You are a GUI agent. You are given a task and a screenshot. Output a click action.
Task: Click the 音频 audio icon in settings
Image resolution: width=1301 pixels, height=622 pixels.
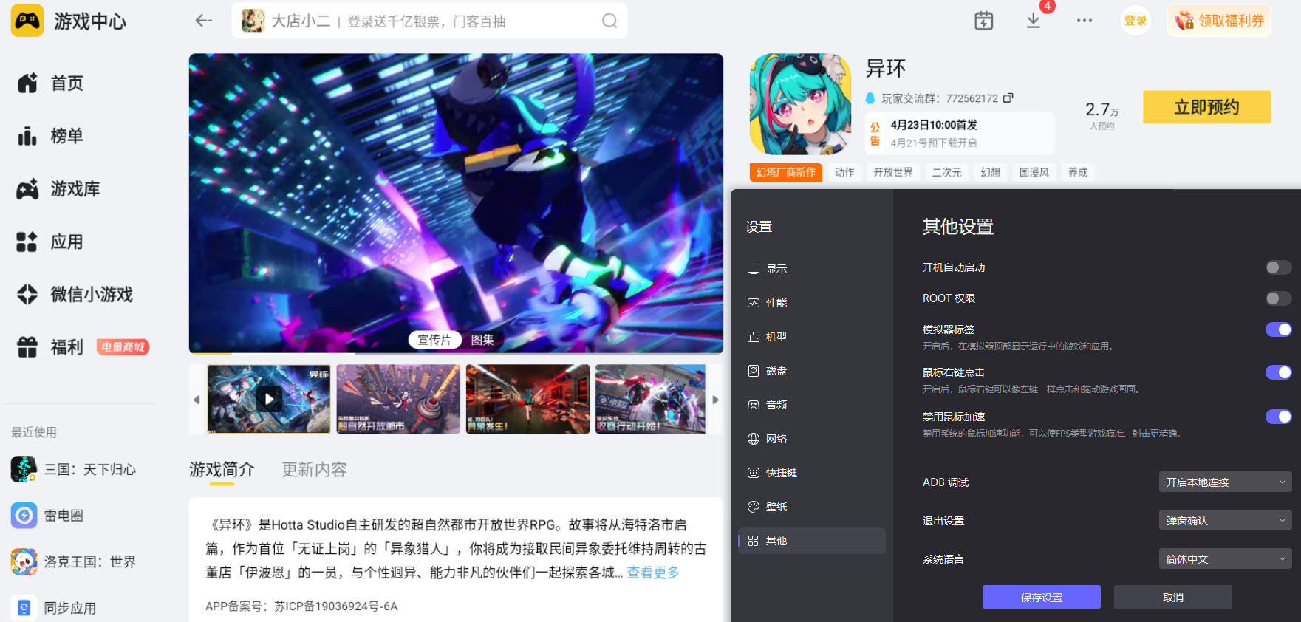(x=754, y=405)
